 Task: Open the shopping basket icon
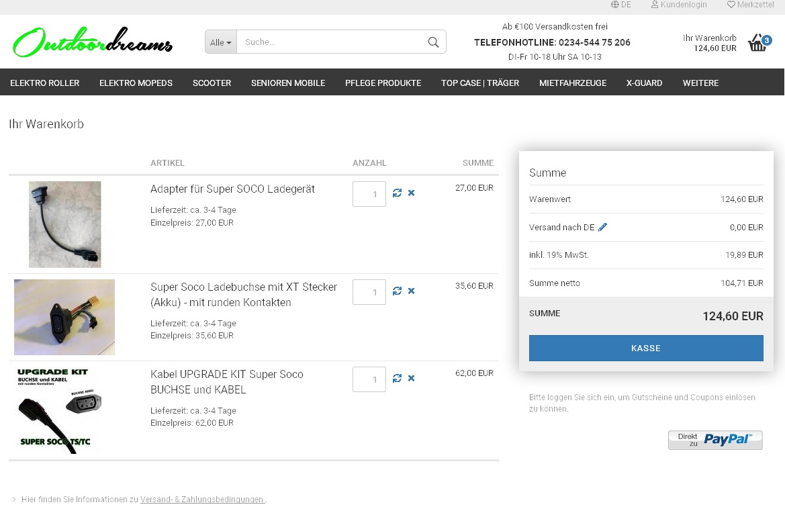pyautogui.click(x=757, y=43)
